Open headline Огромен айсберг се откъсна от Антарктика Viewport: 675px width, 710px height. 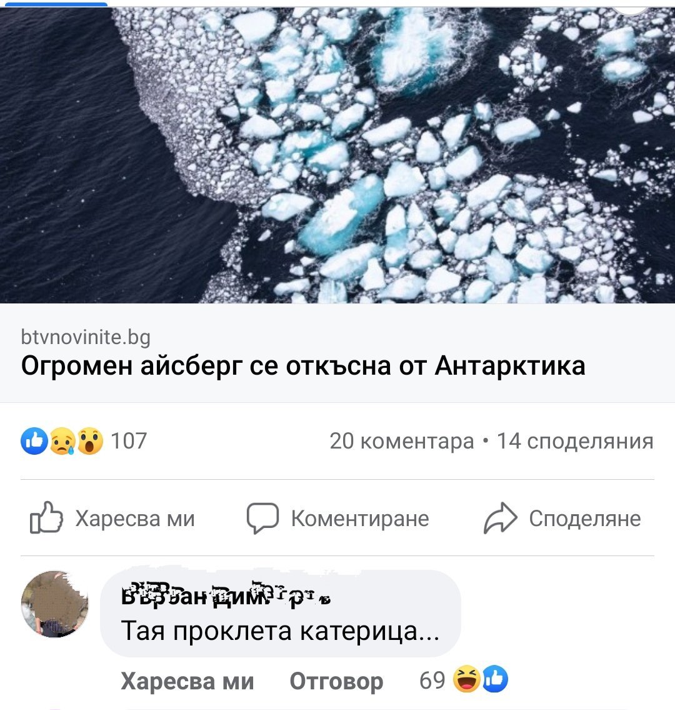click(x=303, y=366)
